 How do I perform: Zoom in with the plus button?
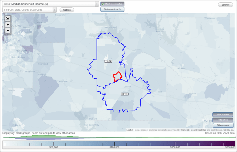point(8,25)
